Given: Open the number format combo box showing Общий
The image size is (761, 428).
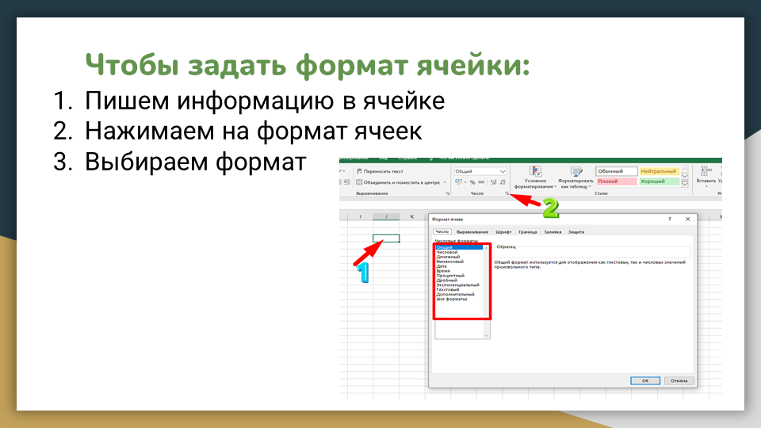Looking at the screenshot, I should 480,171.
